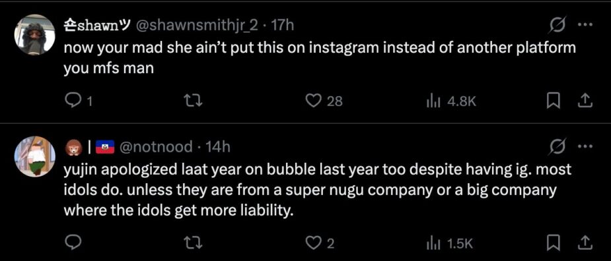Open more options menu on notnood's tweet
This screenshot has height=261, width=611.
pos(586,146)
